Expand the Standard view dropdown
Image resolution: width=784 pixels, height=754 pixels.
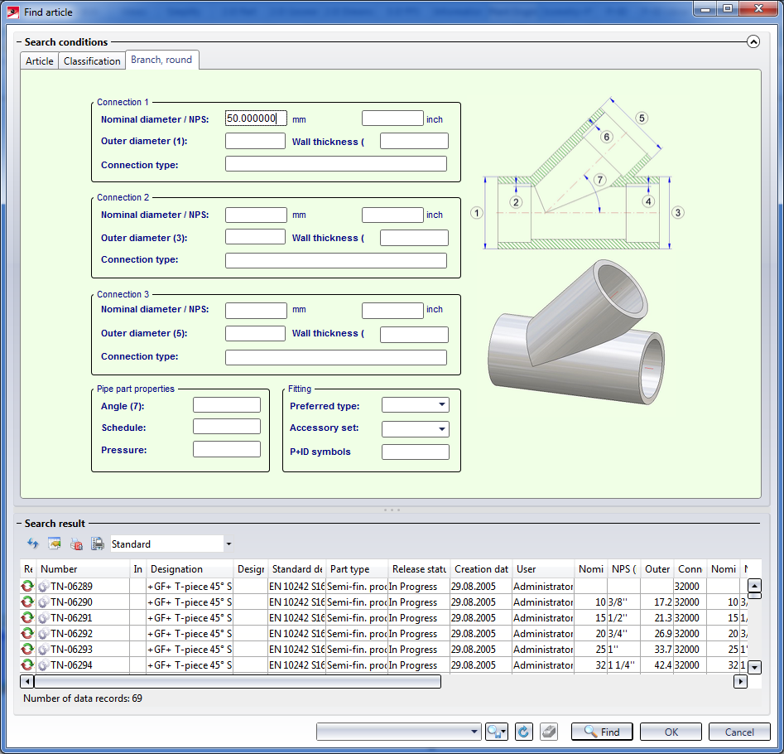[x=228, y=544]
